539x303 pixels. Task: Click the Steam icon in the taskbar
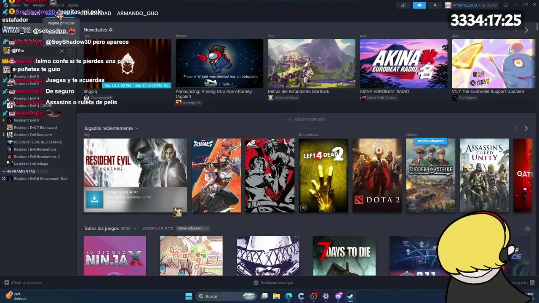tap(350, 296)
